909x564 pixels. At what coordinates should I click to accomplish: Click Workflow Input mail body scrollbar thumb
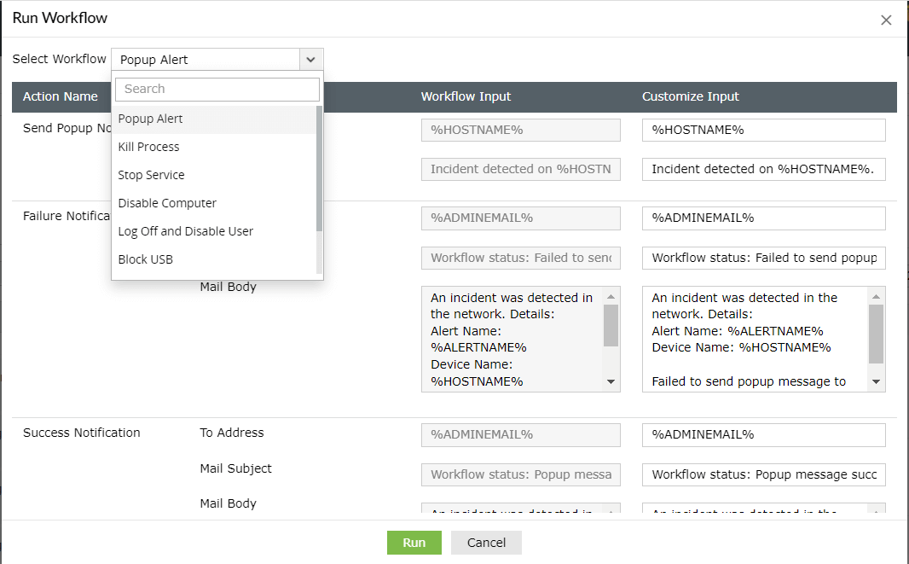pos(611,325)
